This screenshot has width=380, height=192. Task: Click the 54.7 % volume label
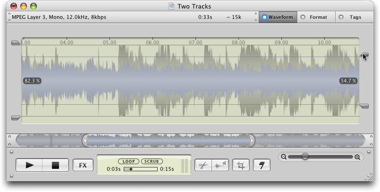tap(348, 81)
